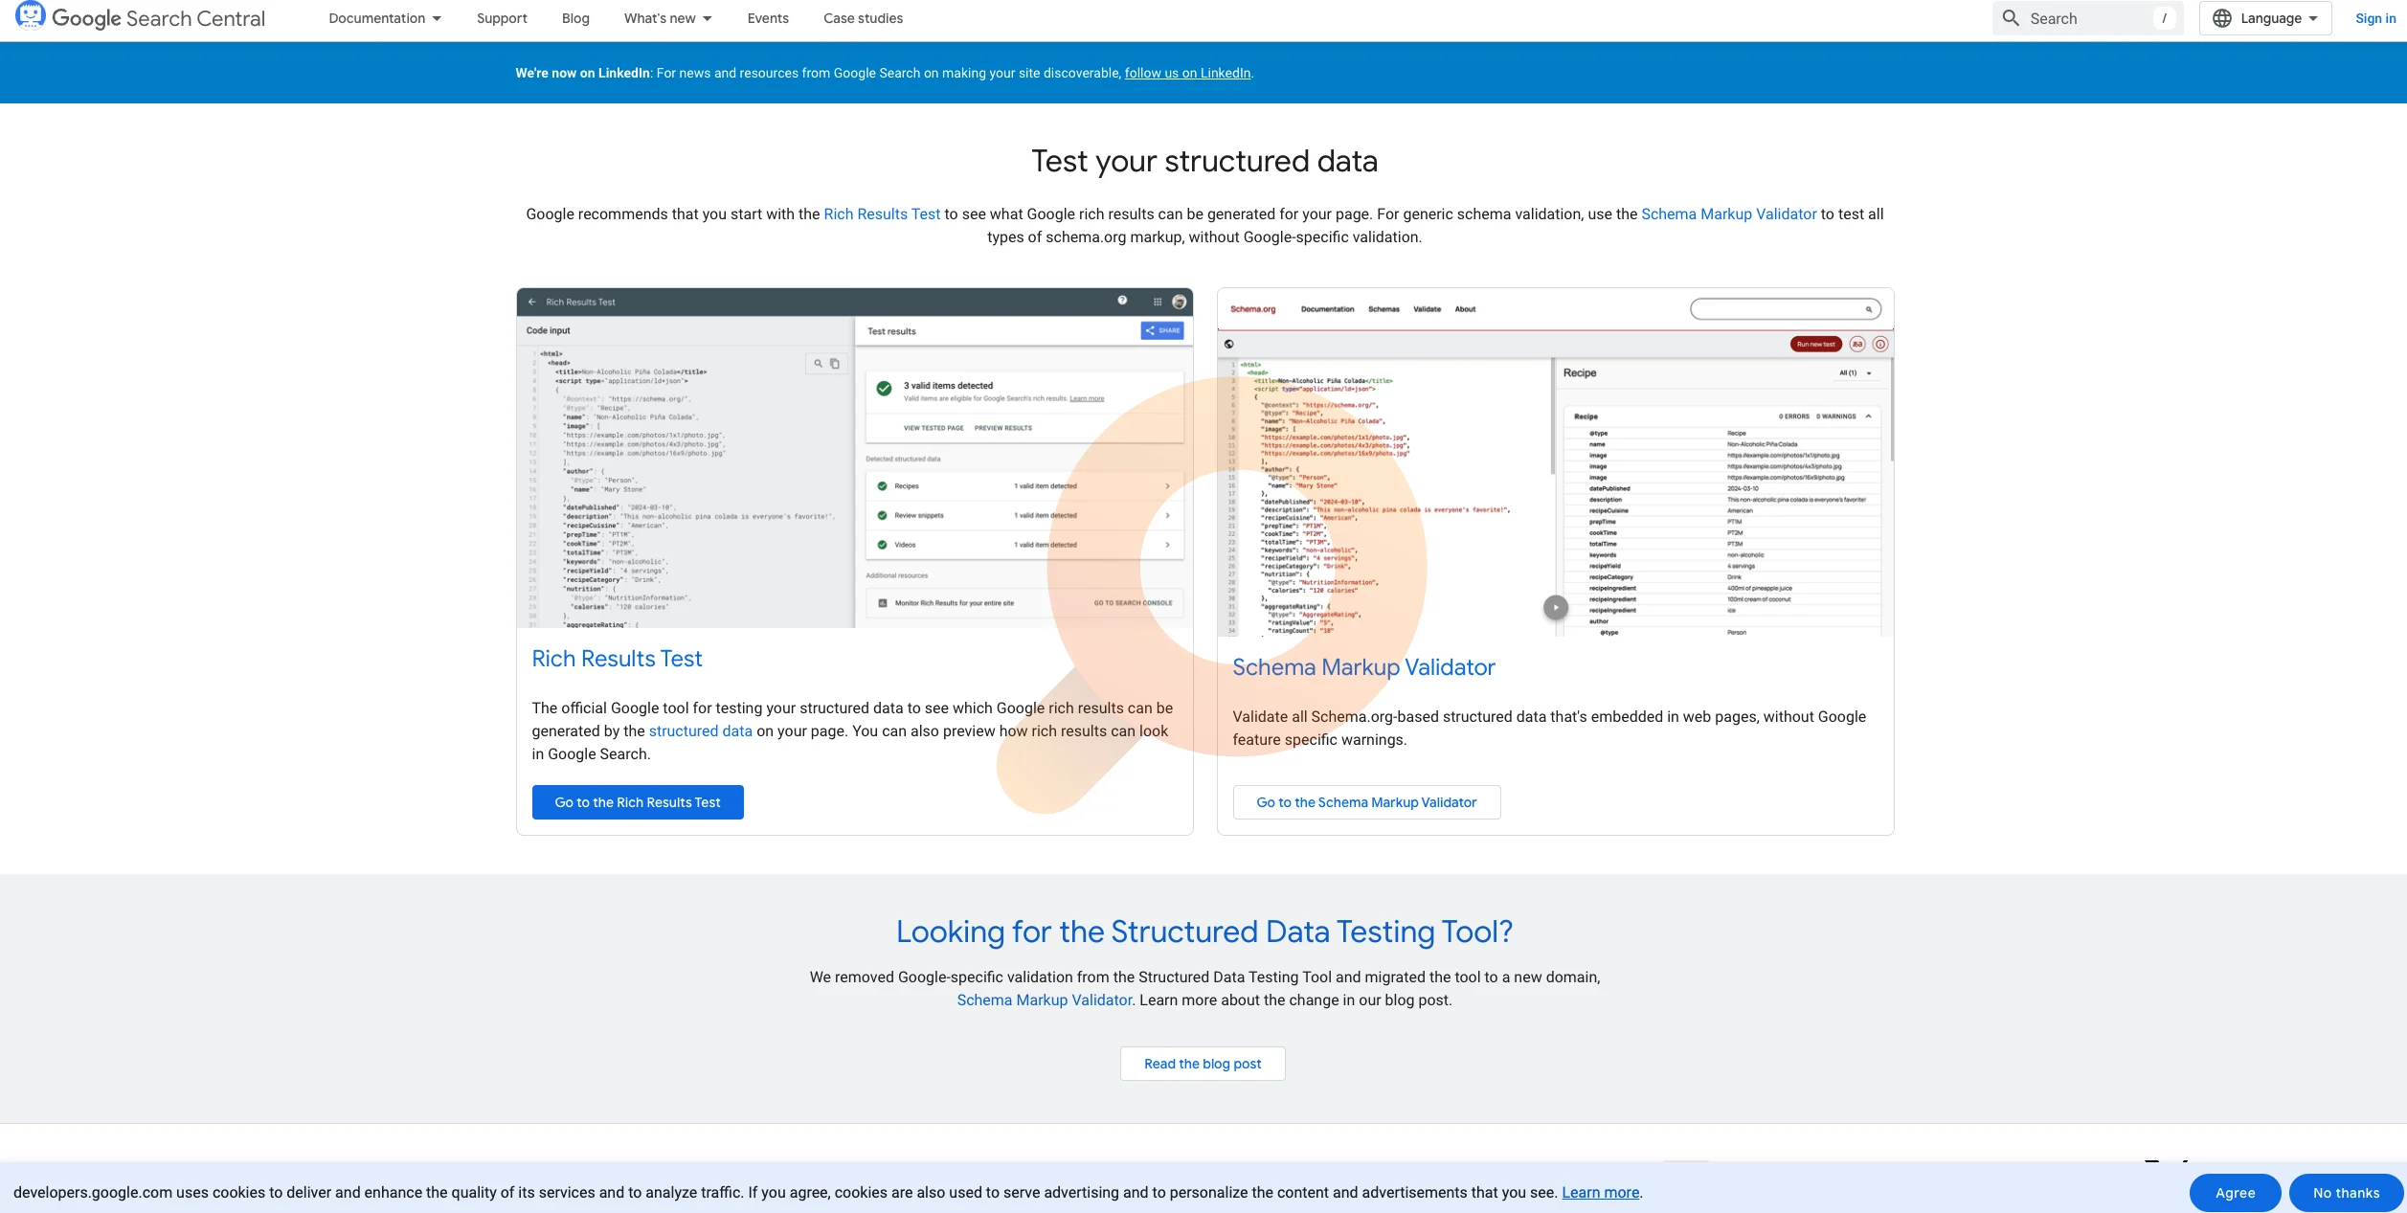The image size is (2407, 1213).
Task: Click the Rich Results Test link in intro text
Action: 882,213
